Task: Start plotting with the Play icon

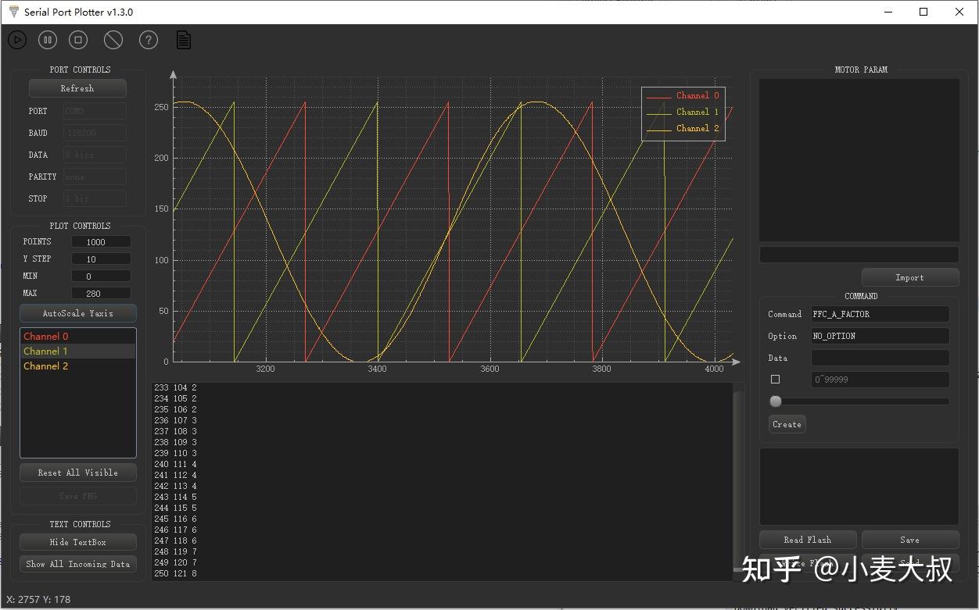Action: tap(16, 39)
